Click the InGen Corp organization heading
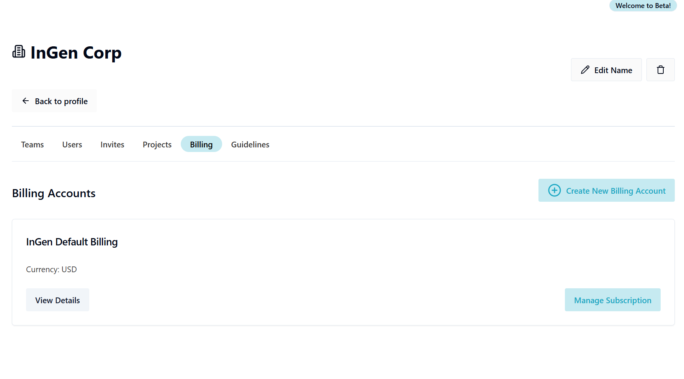 click(x=76, y=53)
